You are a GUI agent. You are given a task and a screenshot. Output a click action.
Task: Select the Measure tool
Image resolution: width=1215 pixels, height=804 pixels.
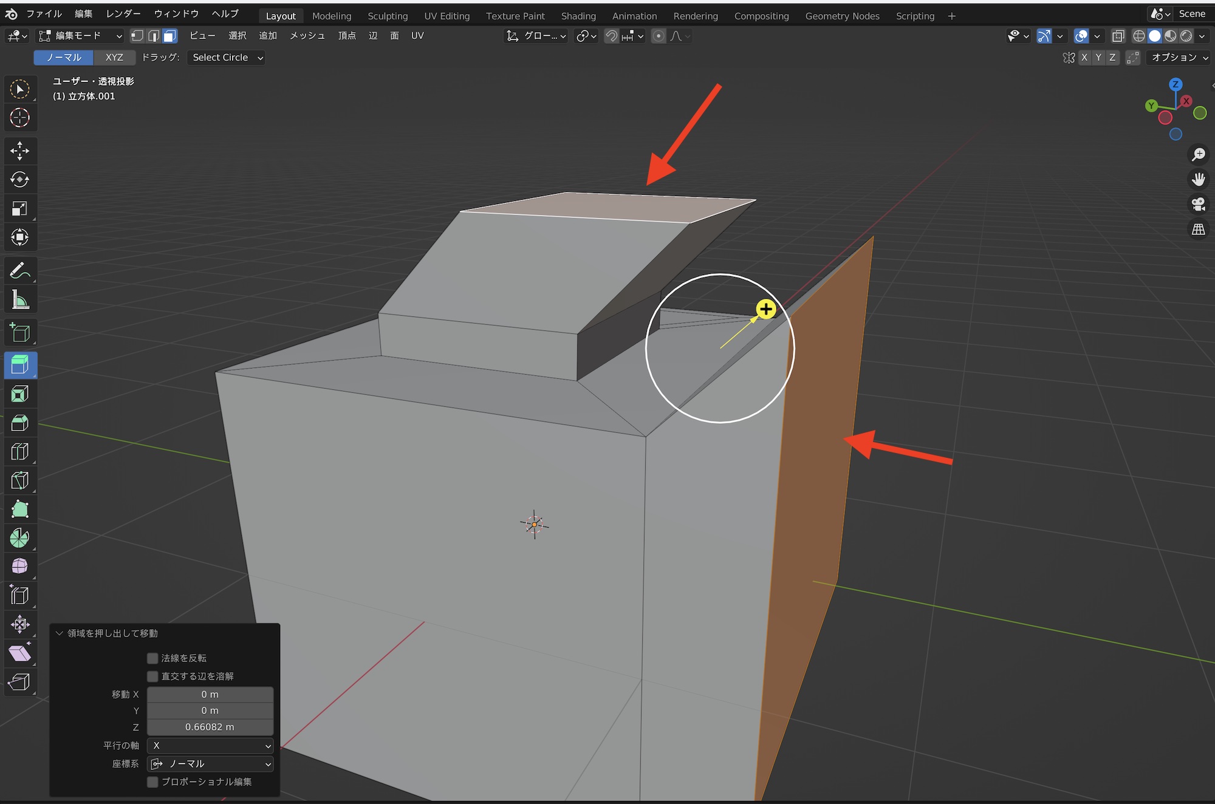[x=19, y=299]
